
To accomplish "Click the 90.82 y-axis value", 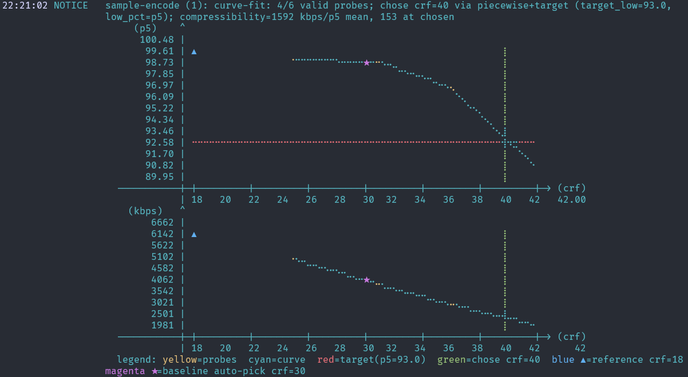I will click(x=160, y=166).
